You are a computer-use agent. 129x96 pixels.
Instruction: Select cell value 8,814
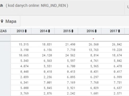click(x=94, y=55)
